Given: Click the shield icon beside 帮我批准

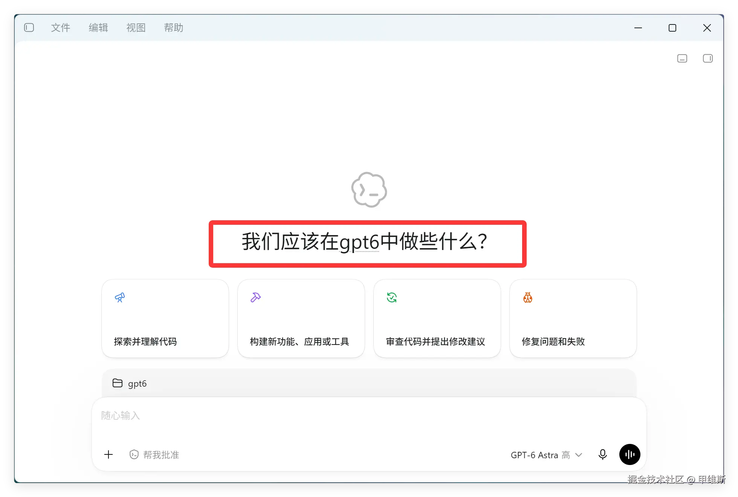Looking at the screenshot, I should click(x=134, y=454).
